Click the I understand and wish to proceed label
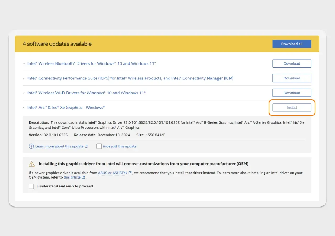This screenshot has width=335, height=236. click(x=65, y=186)
